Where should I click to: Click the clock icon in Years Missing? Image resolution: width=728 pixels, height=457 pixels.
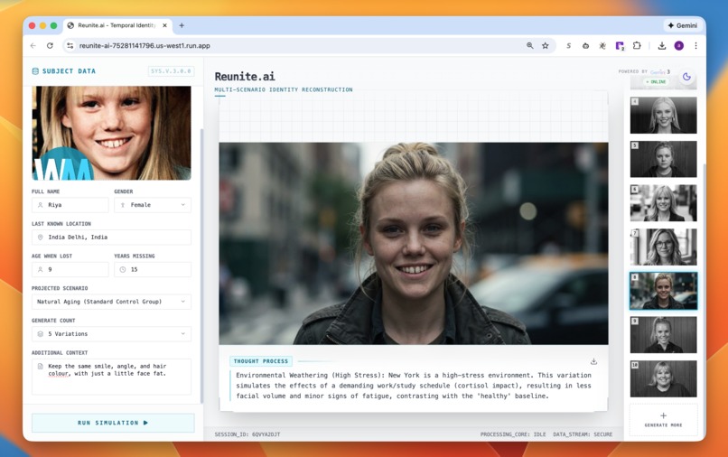123,269
